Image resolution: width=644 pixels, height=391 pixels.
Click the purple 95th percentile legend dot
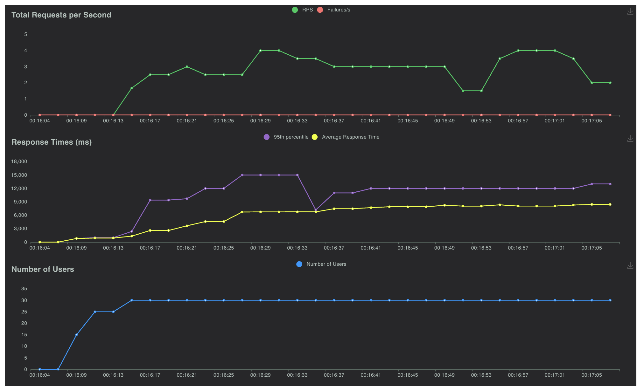[267, 137]
